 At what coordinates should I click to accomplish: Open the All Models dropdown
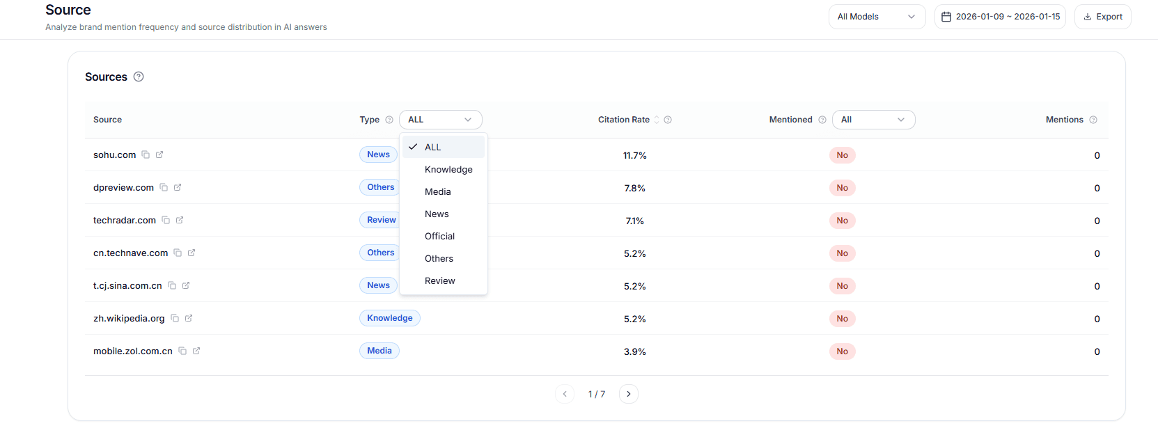(x=876, y=17)
